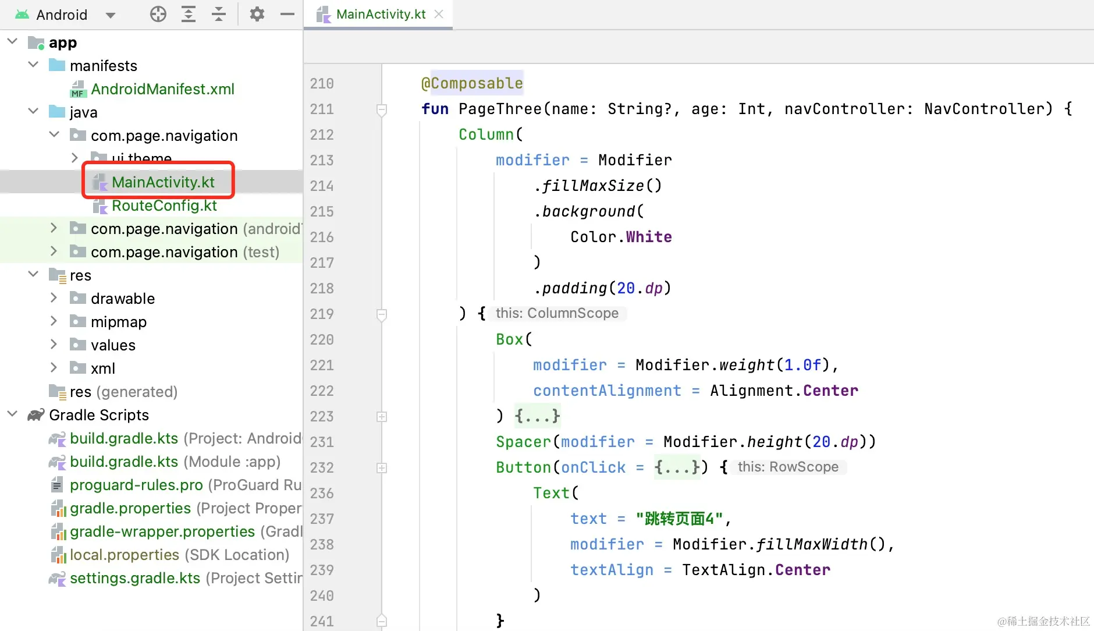The width and height of the screenshot is (1094, 631).
Task: Expand the mipmap folder
Action: pyautogui.click(x=54, y=321)
